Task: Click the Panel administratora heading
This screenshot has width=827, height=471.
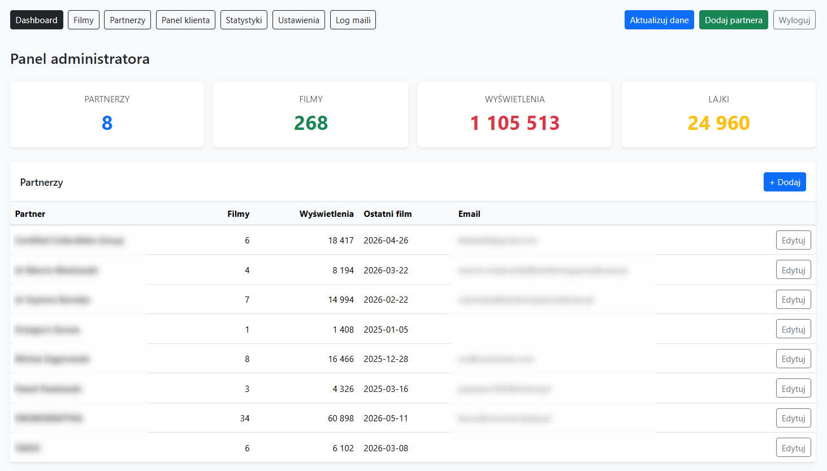Action: (80, 59)
